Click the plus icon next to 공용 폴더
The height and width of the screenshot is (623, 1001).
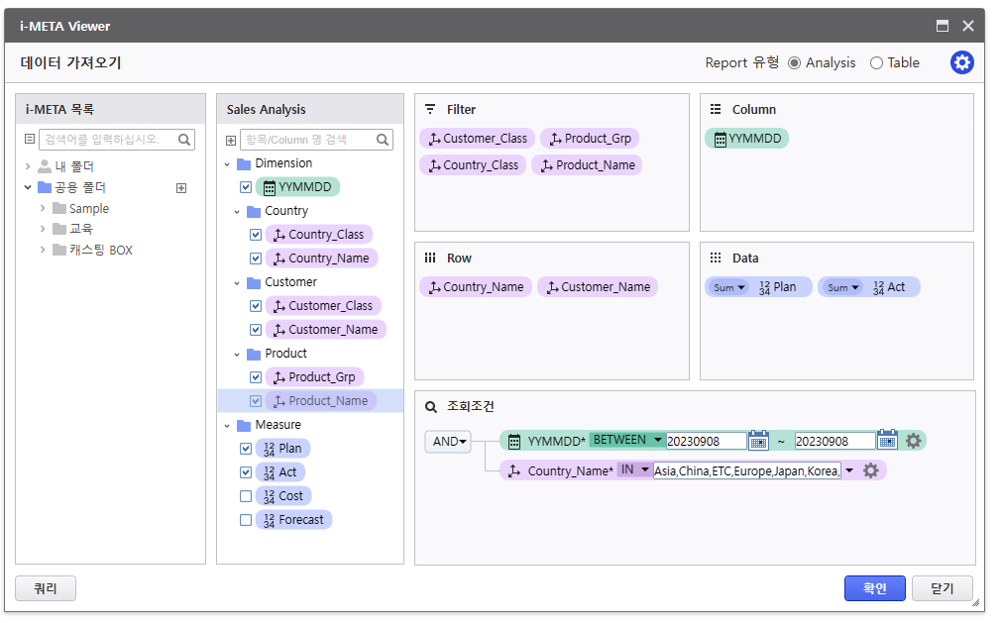181,188
